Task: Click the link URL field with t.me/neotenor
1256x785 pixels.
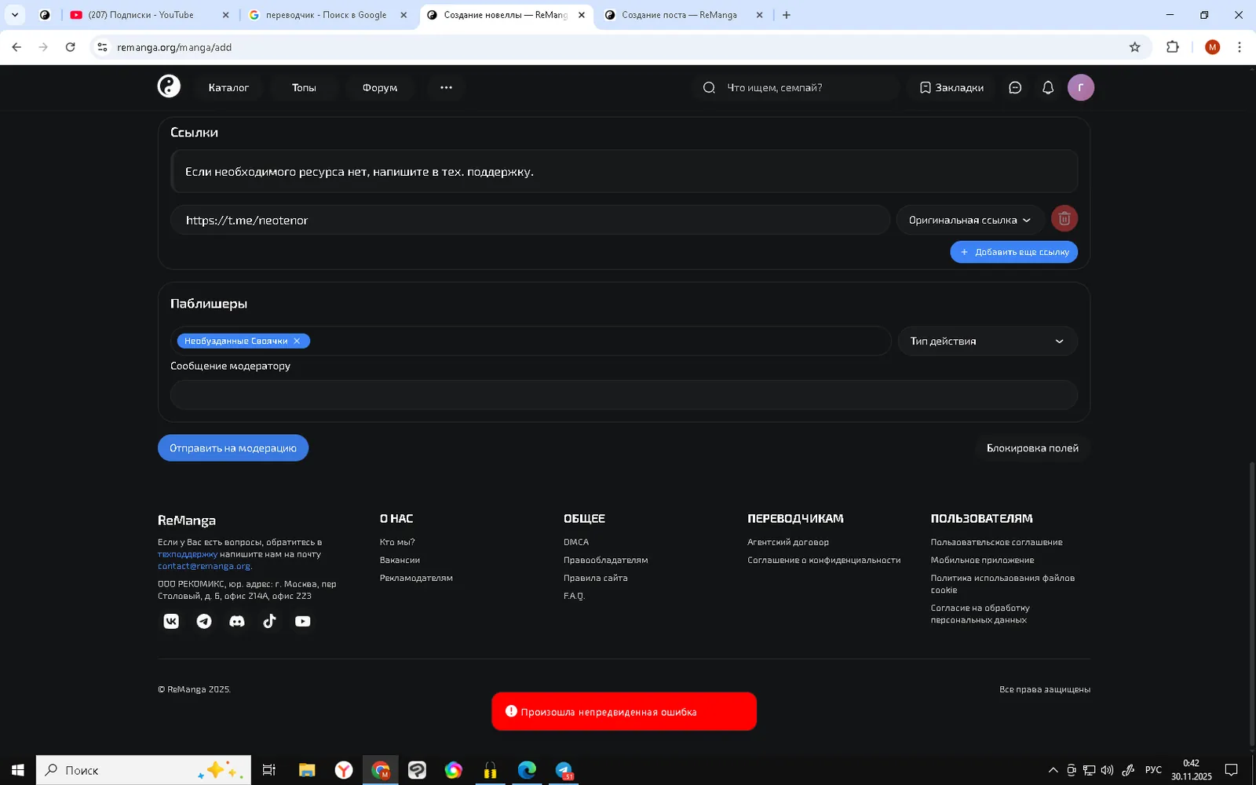Action: [x=530, y=220]
